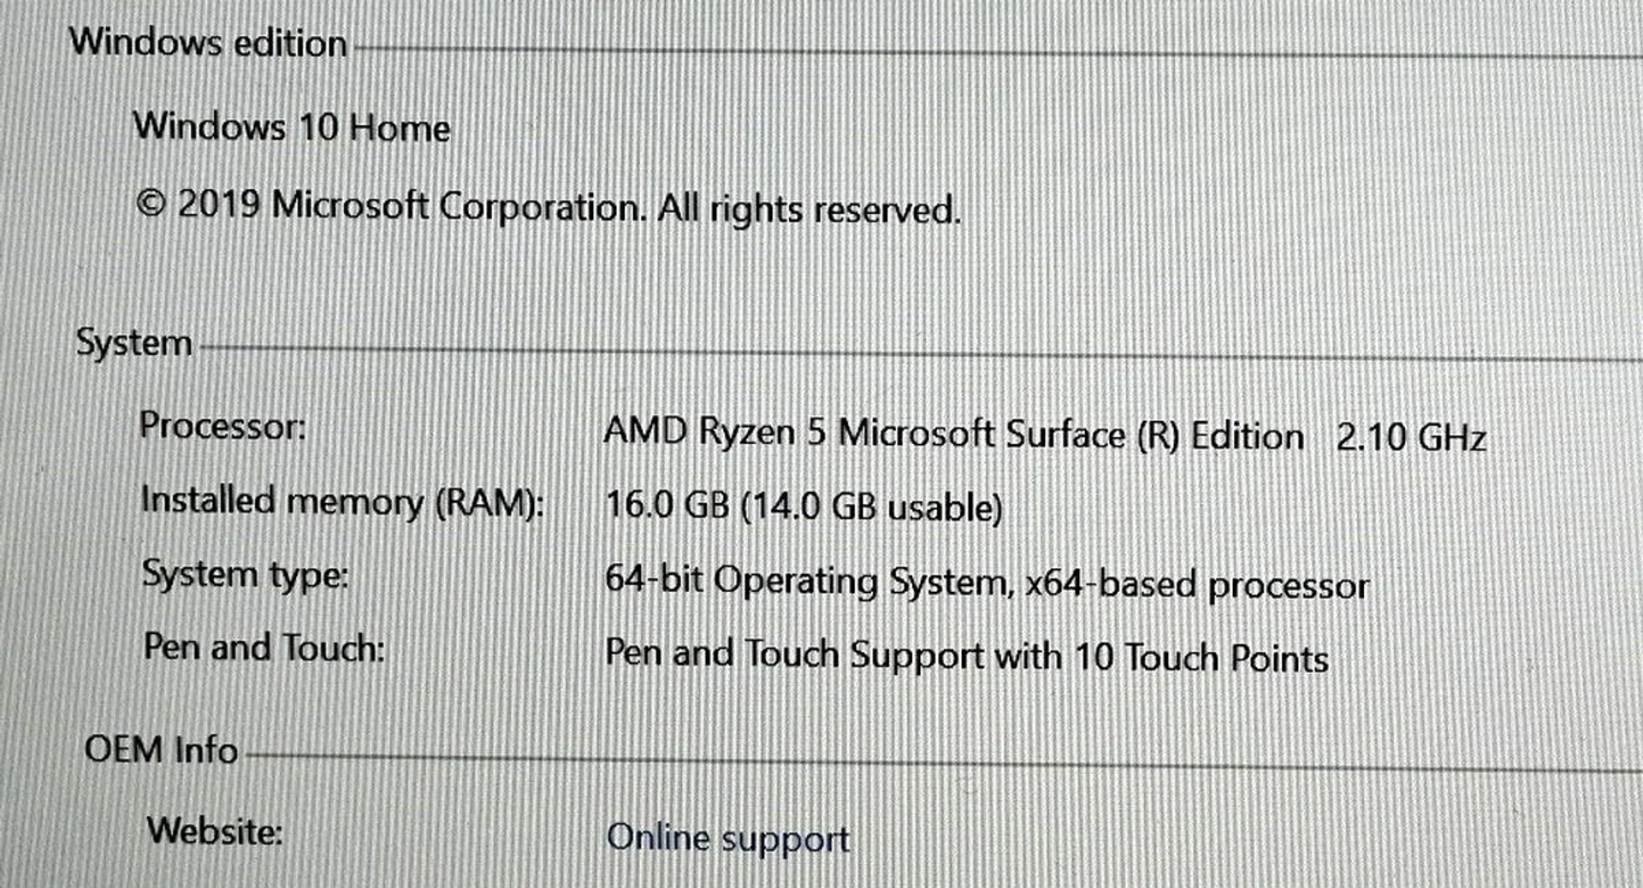Viewport: 1643px width, 888px height.
Task: Click the 2.10 GHz processor speed
Action: pyautogui.click(x=1411, y=438)
